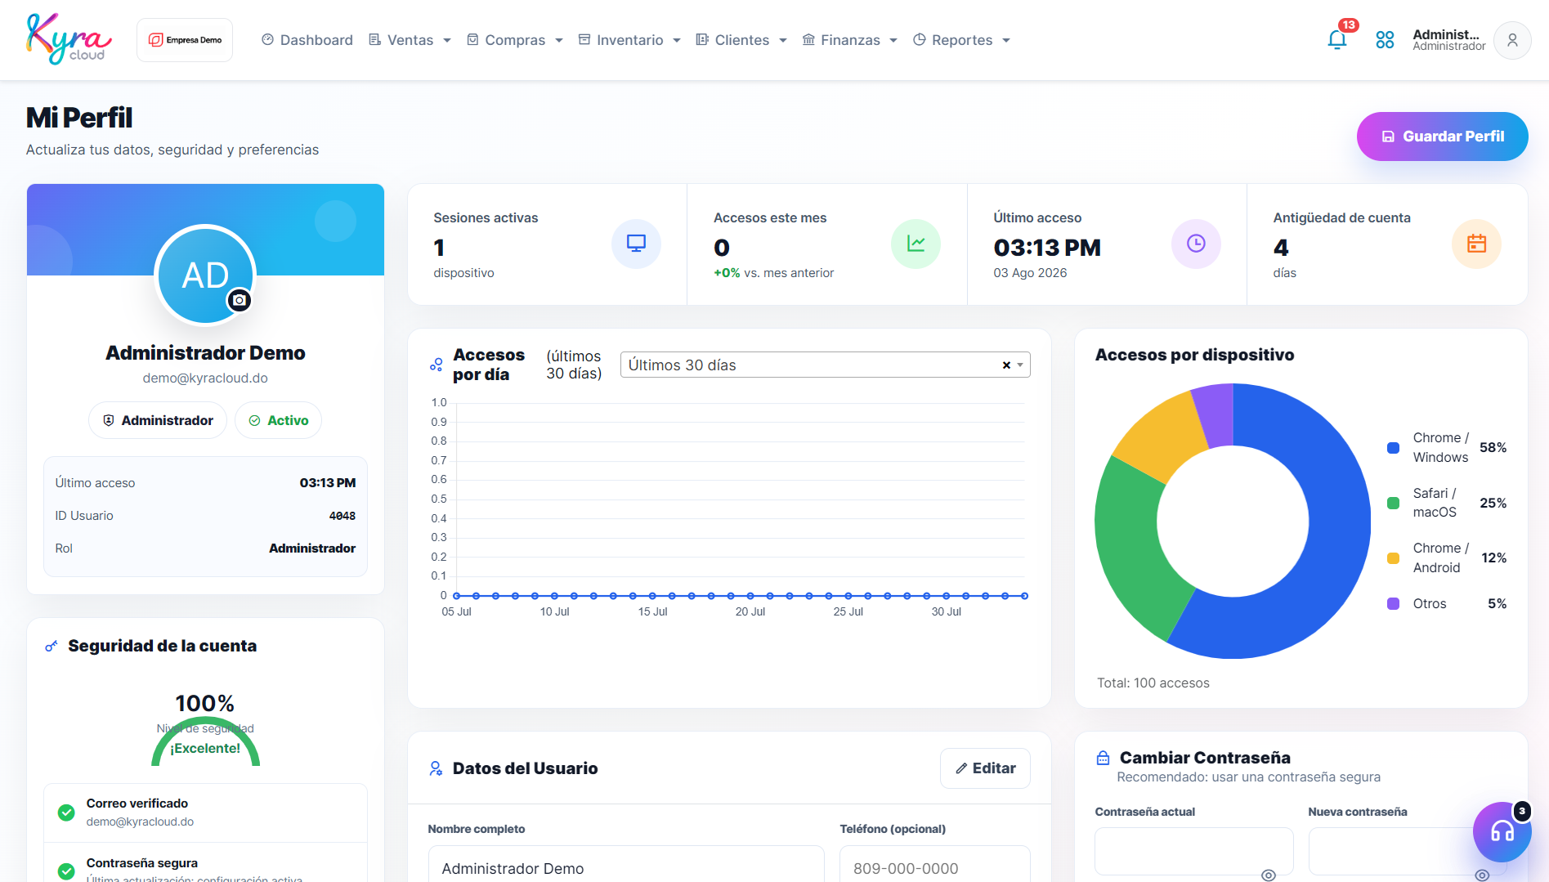
Task: Click the Kyra cloud logo
Action: (x=69, y=39)
